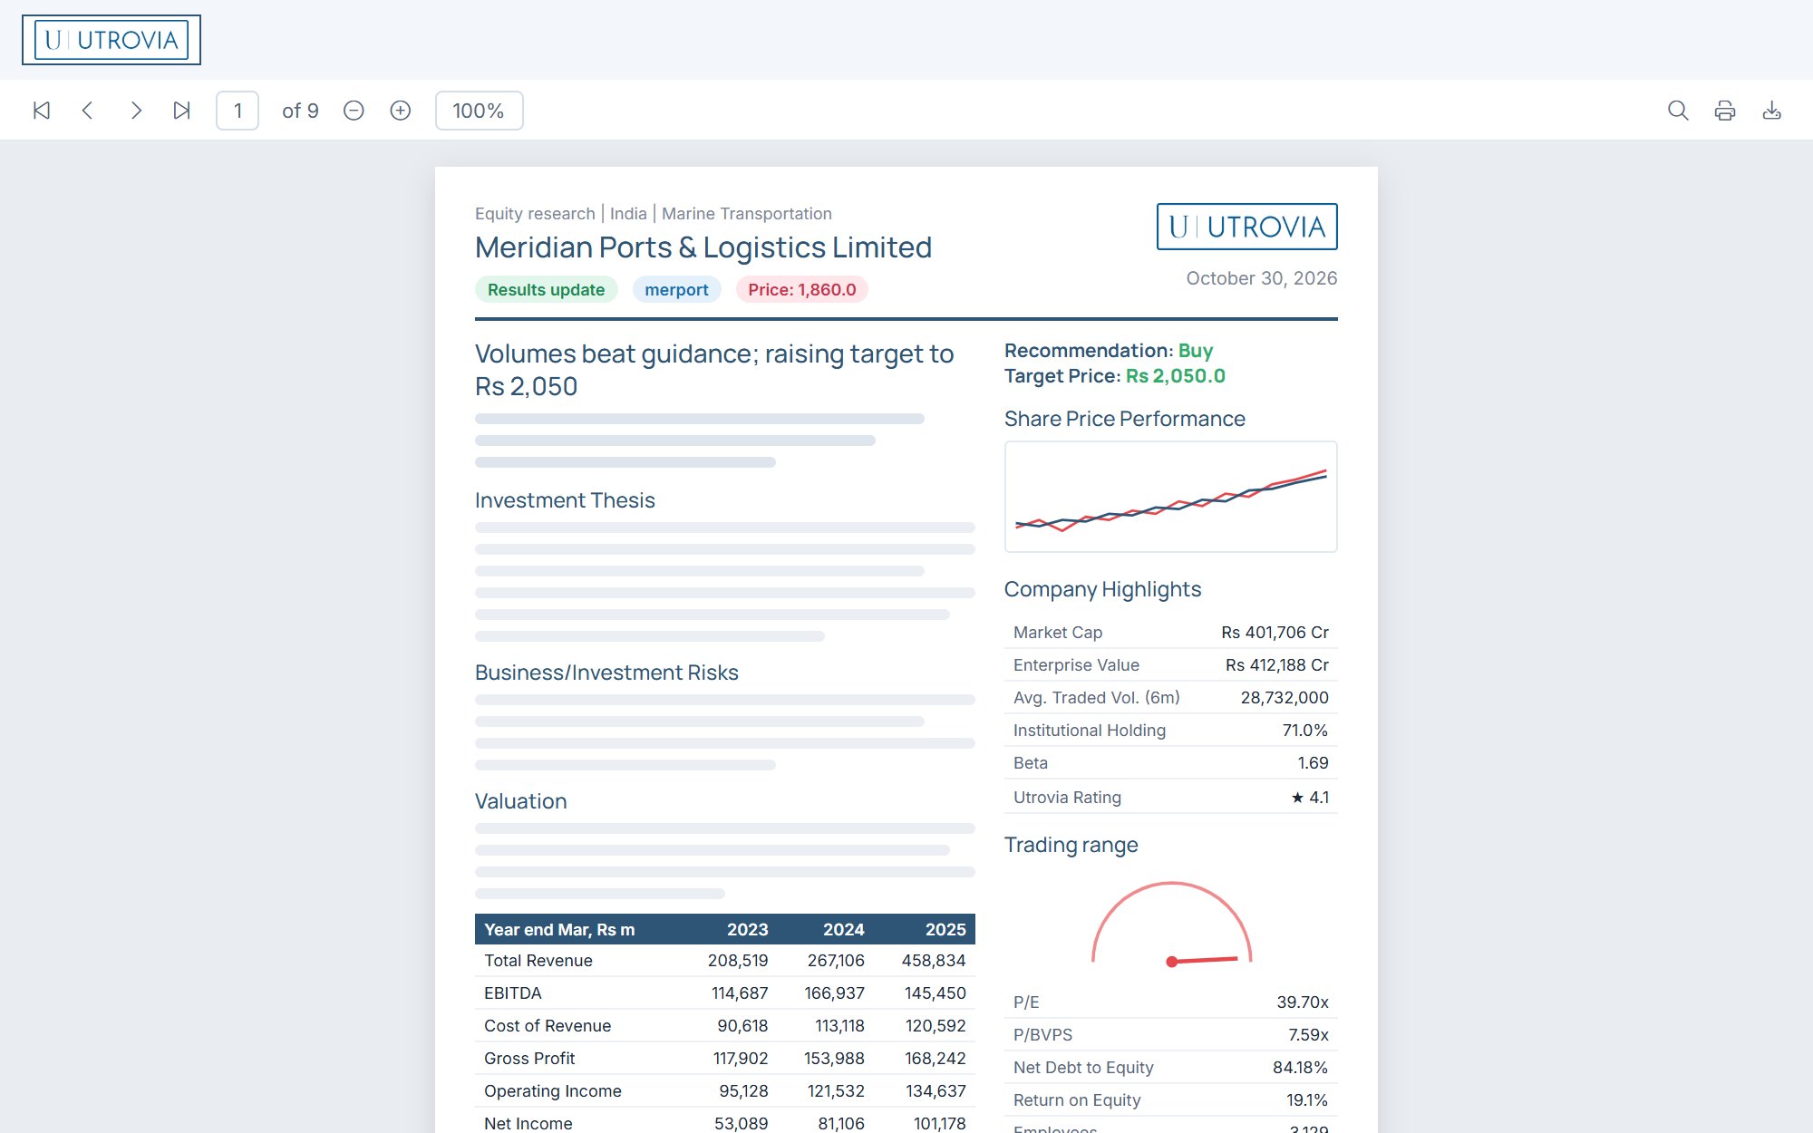Click the Enterprise Value Rs 412,188 Cr
The height and width of the screenshot is (1133, 1813).
[1276, 665]
